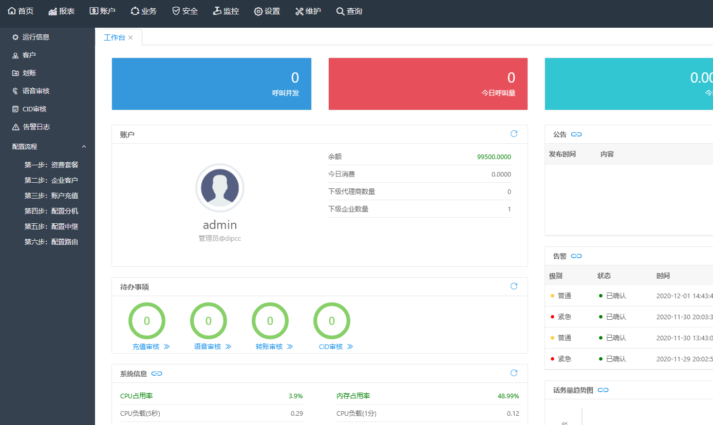713x425 pixels.
Task: Open the 报表 top menu
Action: pyautogui.click(x=62, y=11)
